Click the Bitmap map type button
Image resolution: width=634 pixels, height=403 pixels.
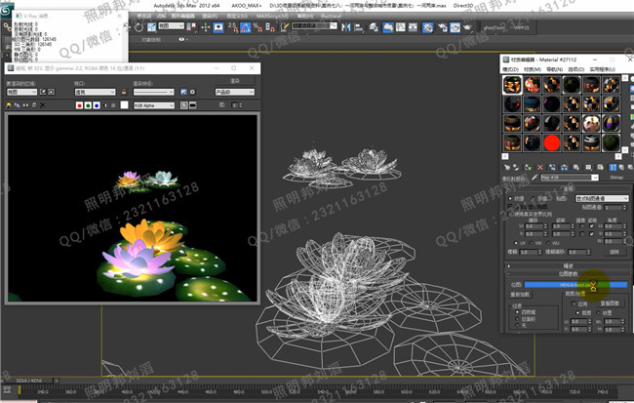click(616, 178)
